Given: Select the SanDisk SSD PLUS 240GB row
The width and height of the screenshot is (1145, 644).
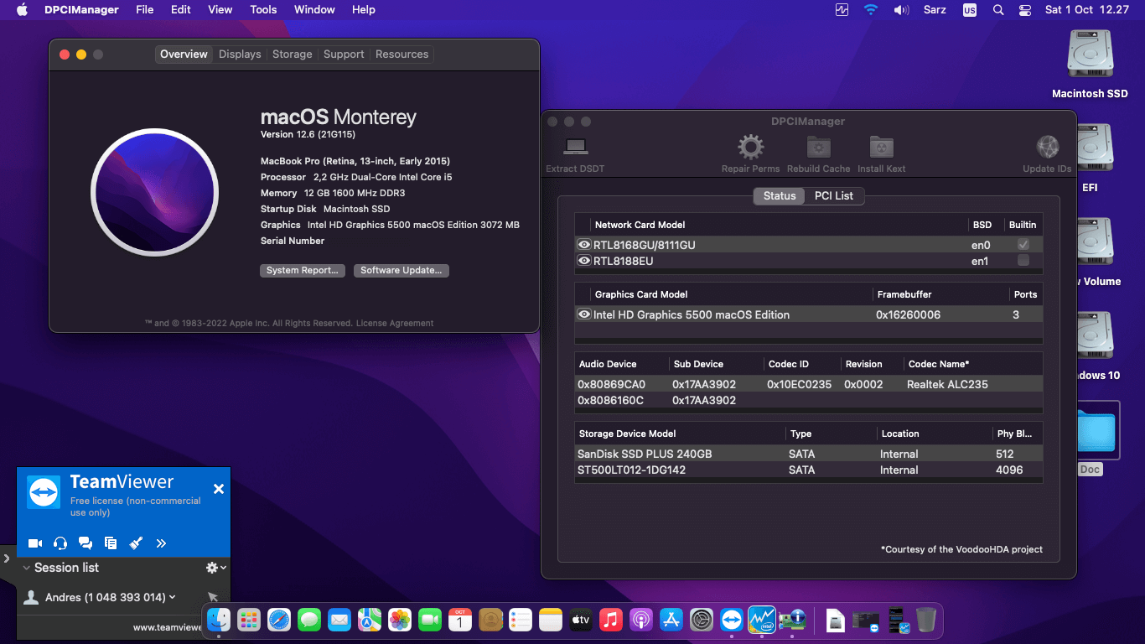Looking at the screenshot, I should [x=809, y=454].
